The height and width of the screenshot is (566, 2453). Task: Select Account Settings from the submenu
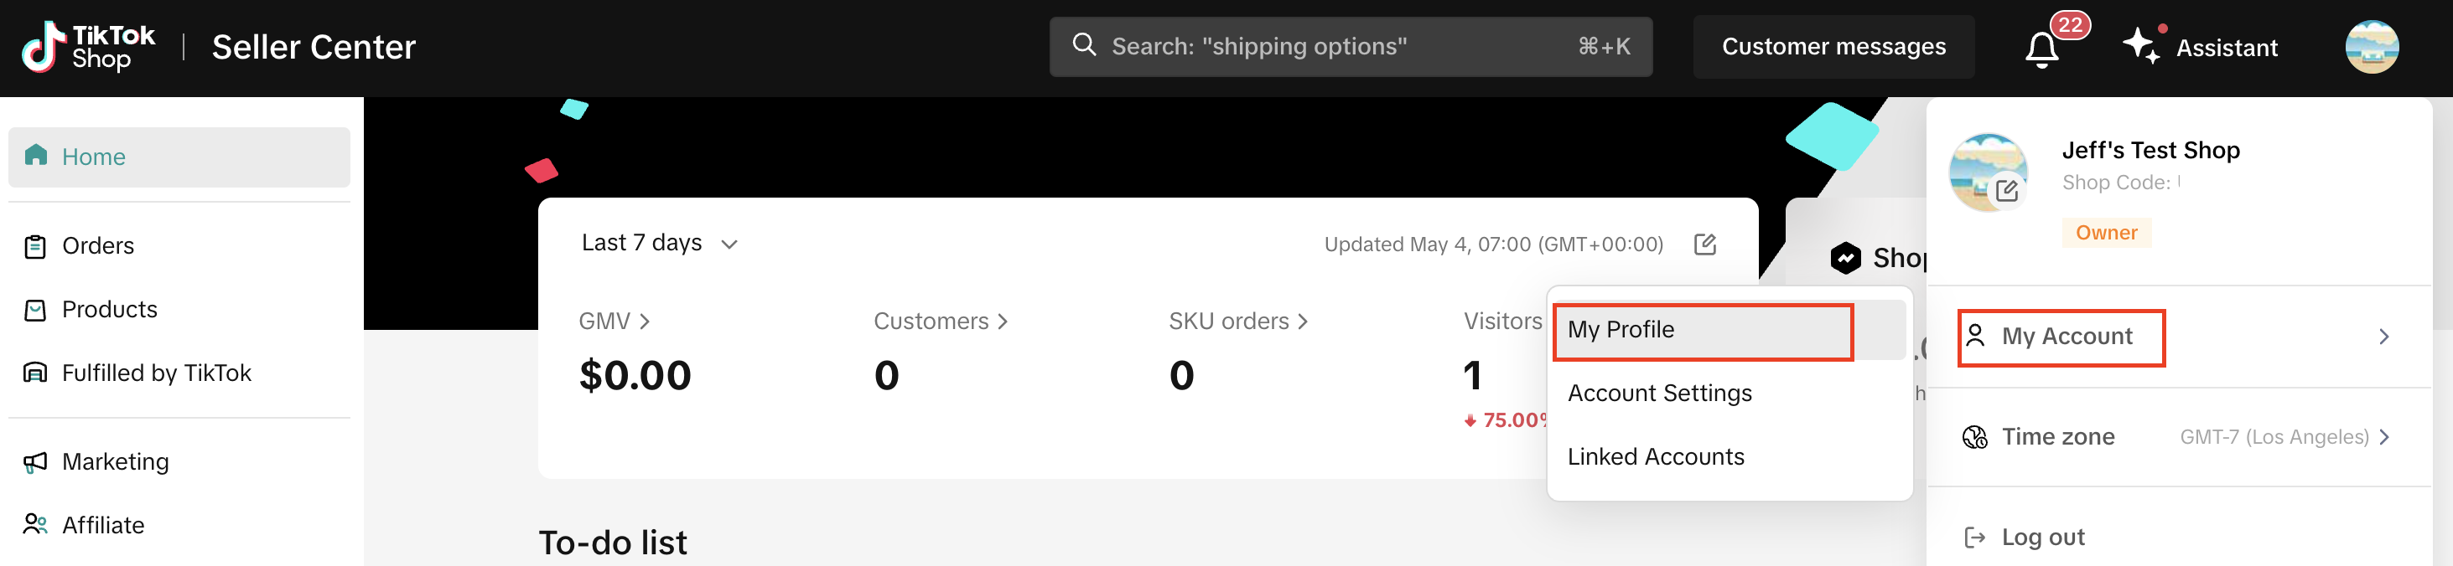pyautogui.click(x=1659, y=394)
